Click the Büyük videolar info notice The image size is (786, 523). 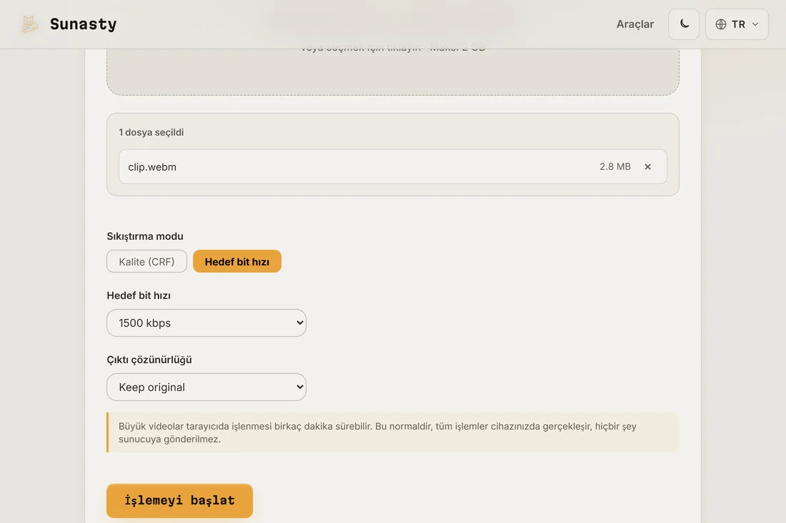click(392, 432)
